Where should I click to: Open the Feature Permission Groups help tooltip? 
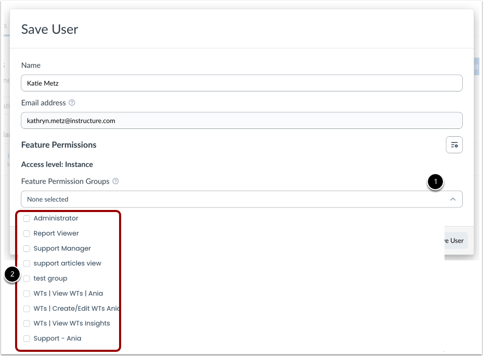point(115,181)
